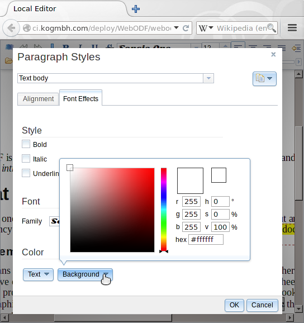Image resolution: width=304 pixels, height=323 pixels.
Task: Click the justify alignment toolbar icon
Action: click(x=281, y=48)
